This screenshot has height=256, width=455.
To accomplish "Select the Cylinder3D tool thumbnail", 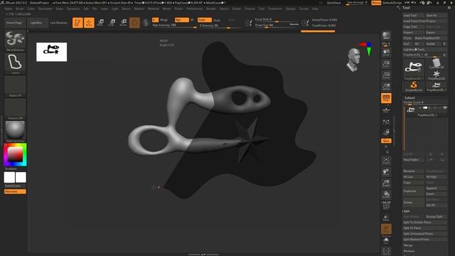I will [x=437, y=63].
